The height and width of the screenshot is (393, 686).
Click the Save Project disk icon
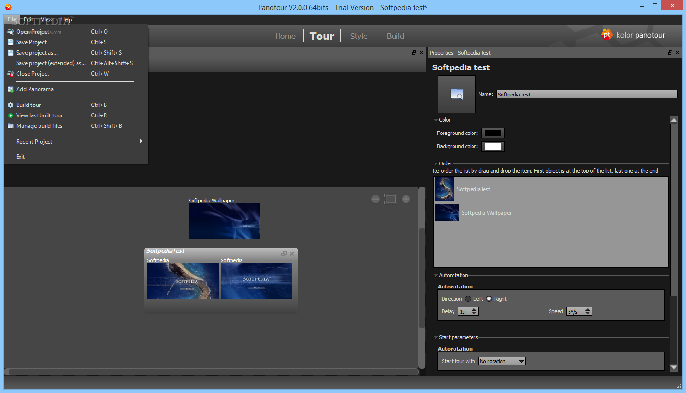pos(10,42)
